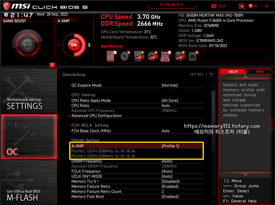Screen dimensions: 275x205
Task: Click 'Adjusted DRAM Frequency' 3200MHz row
Action: pyautogui.click(x=138, y=166)
